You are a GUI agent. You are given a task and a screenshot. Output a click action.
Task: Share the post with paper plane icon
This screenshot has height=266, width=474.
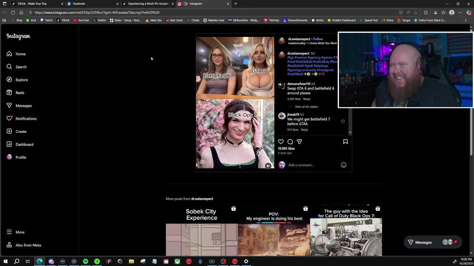pos(299,142)
